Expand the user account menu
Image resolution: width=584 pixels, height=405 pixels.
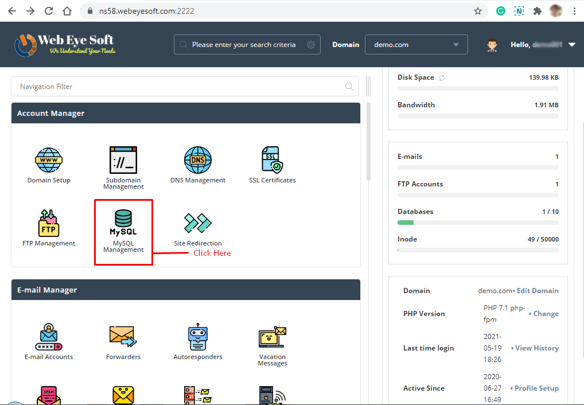click(x=571, y=44)
